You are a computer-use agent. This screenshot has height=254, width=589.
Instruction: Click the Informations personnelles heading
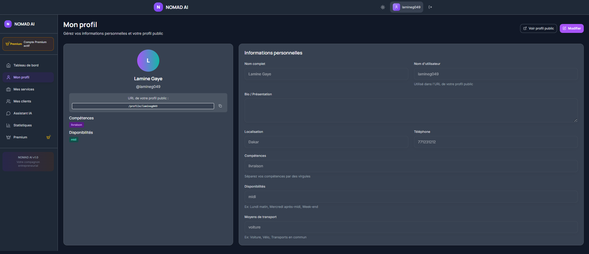click(x=273, y=53)
